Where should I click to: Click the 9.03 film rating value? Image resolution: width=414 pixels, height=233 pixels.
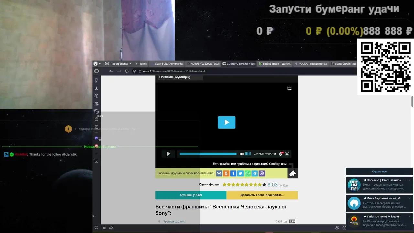point(272,185)
